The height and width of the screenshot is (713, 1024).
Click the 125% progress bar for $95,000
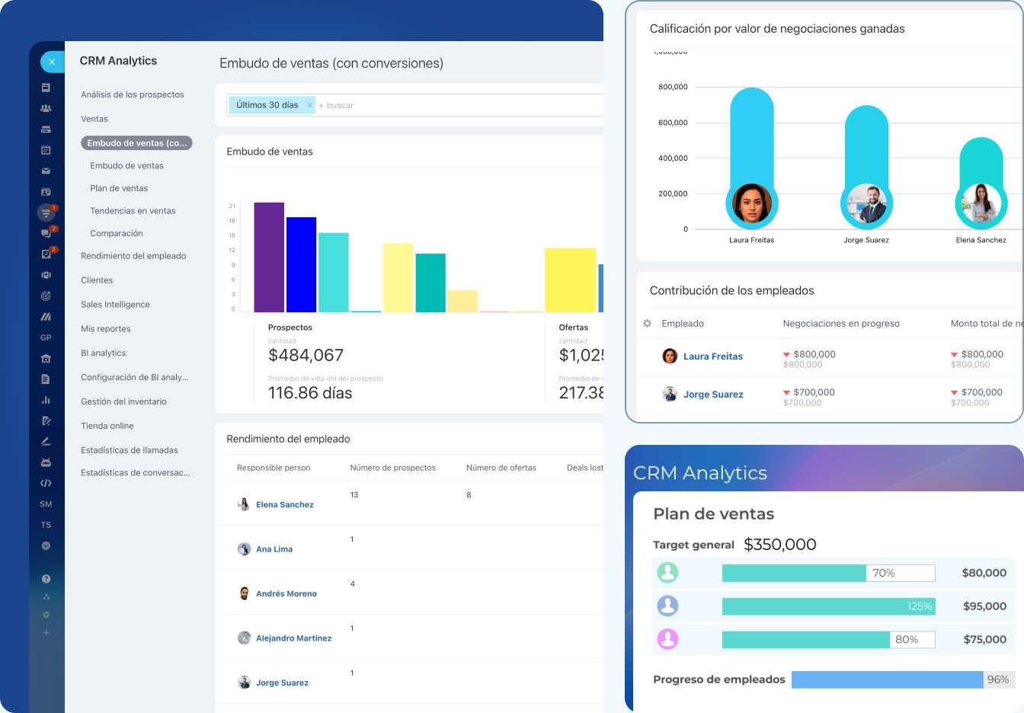point(829,606)
